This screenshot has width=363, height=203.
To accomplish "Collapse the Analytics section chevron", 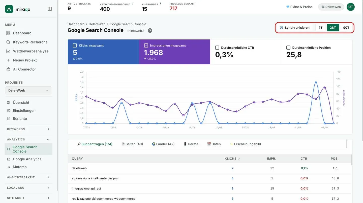I will tap(48, 140).
